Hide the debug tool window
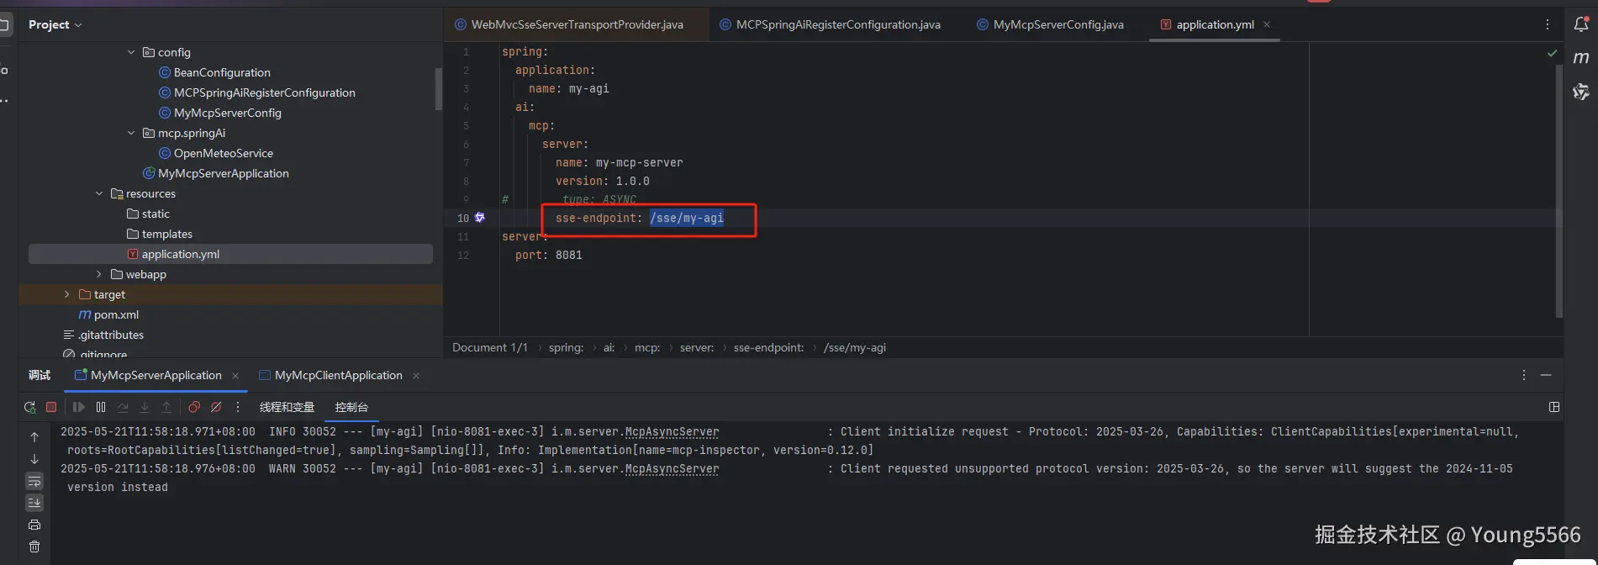1598x565 pixels. (x=1546, y=375)
